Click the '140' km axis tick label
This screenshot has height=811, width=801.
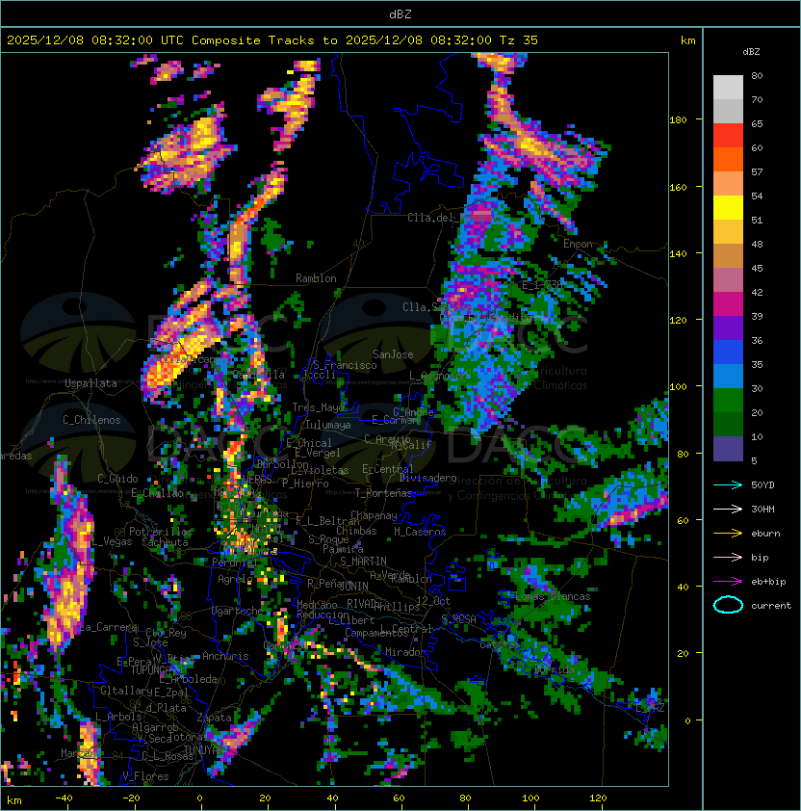(678, 253)
